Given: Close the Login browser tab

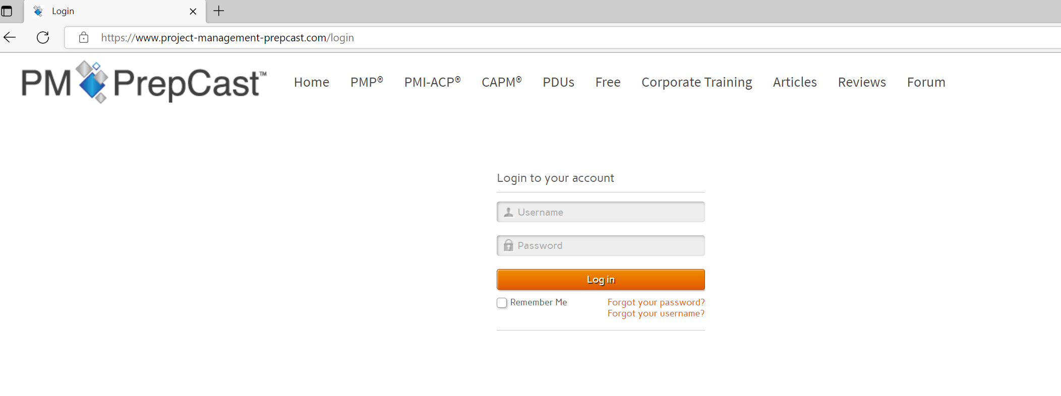Looking at the screenshot, I should 193,11.
